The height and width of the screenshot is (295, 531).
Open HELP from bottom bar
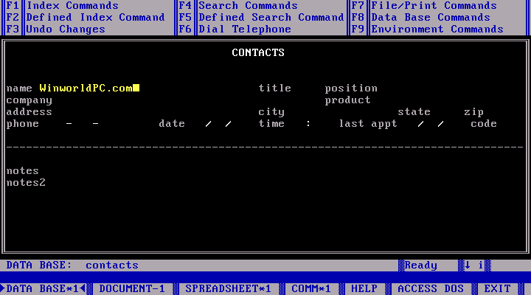pyautogui.click(x=364, y=288)
